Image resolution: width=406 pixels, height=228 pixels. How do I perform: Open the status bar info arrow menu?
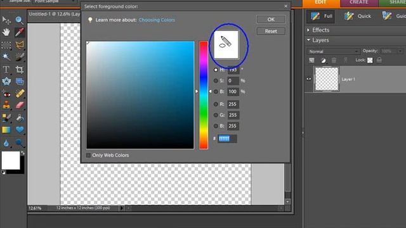click(122, 208)
